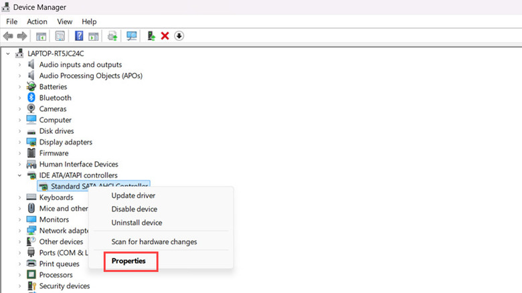Expand the Firmware chevron
Viewport: 522px width, 293px height.
(x=19, y=153)
